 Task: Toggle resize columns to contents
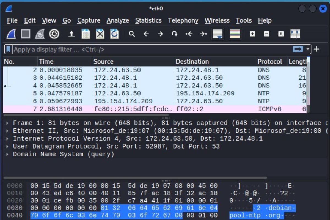coord(295,34)
